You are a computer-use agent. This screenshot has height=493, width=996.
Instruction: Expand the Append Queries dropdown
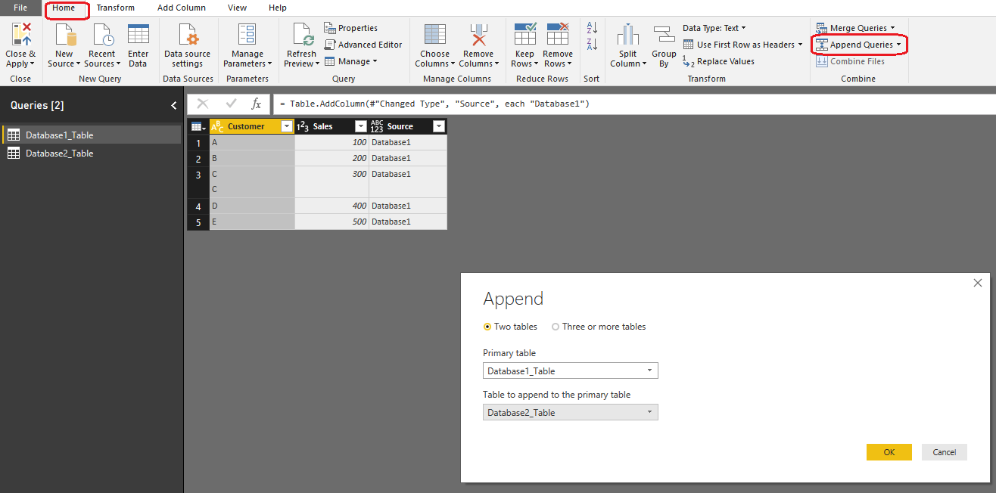[898, 45]
